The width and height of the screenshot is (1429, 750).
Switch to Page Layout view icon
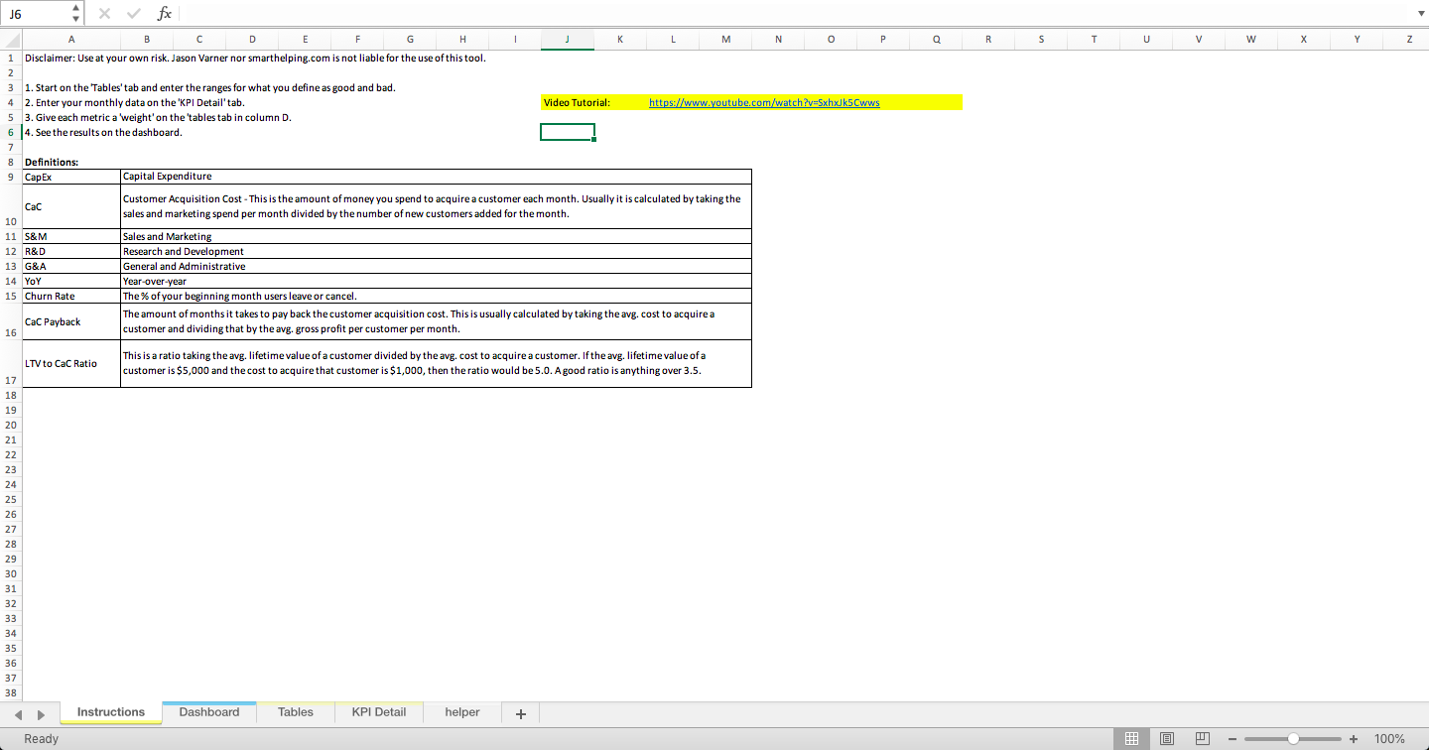pos(1167,738)
